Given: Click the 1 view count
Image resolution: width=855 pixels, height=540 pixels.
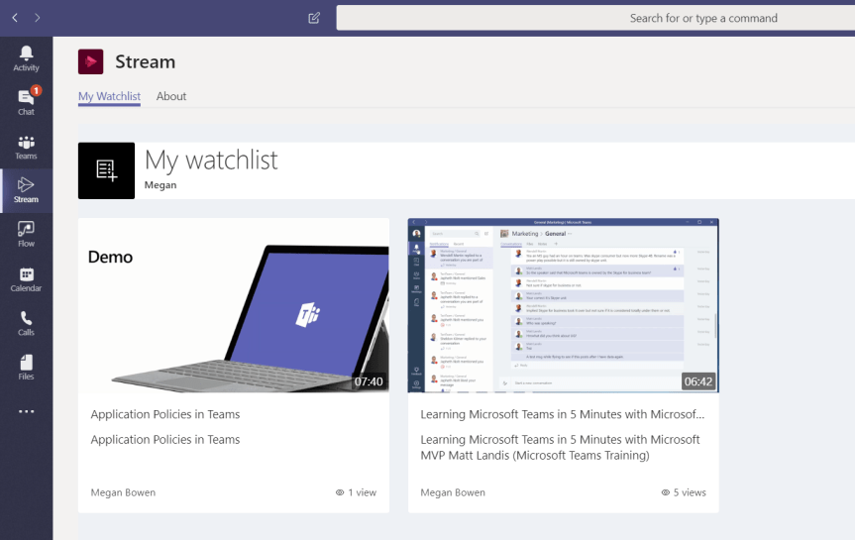Looking at the screenshot, I should coord(356,492).
